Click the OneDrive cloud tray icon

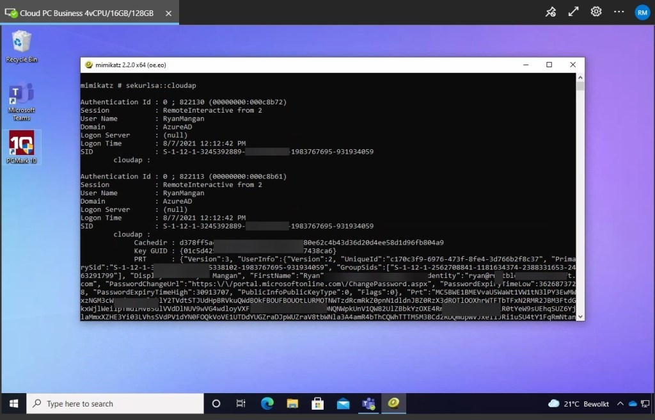(633, 404)
